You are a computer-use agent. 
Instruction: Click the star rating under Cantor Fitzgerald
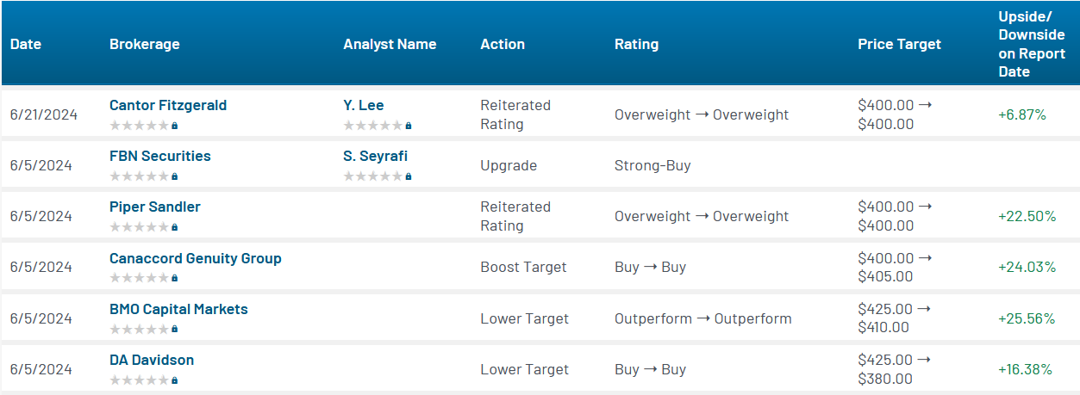click(x=140, y=126)
